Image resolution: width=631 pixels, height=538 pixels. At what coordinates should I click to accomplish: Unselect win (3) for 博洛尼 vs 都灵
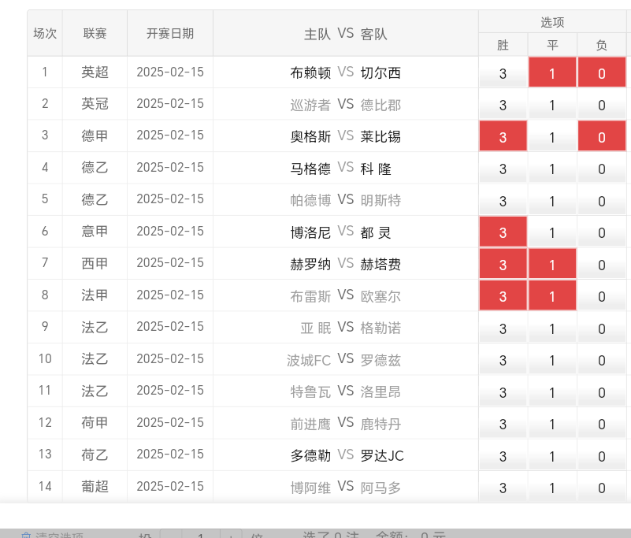(x=503, y=232)
